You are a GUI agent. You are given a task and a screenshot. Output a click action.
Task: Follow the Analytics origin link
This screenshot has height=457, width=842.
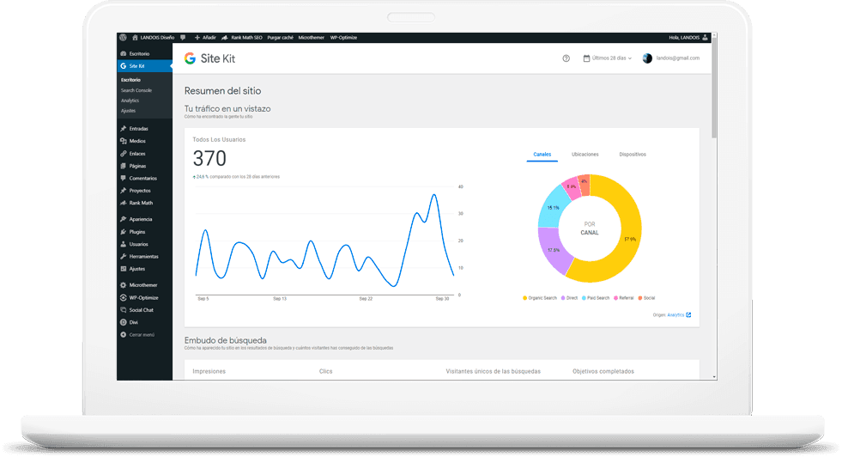(x=679, y=315)
